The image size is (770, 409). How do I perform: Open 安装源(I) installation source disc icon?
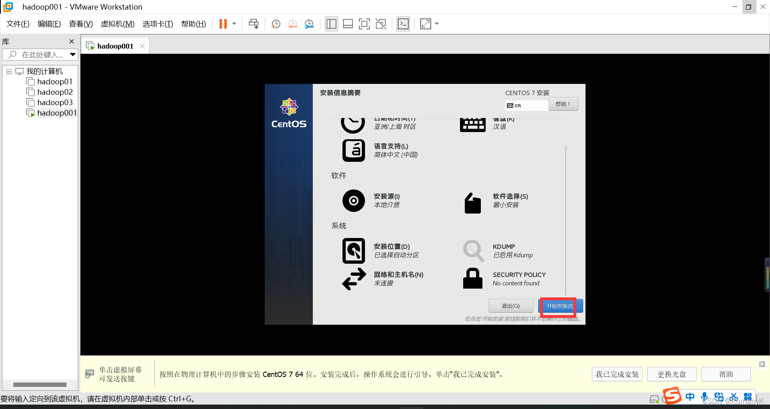click(x=354, y=201)
